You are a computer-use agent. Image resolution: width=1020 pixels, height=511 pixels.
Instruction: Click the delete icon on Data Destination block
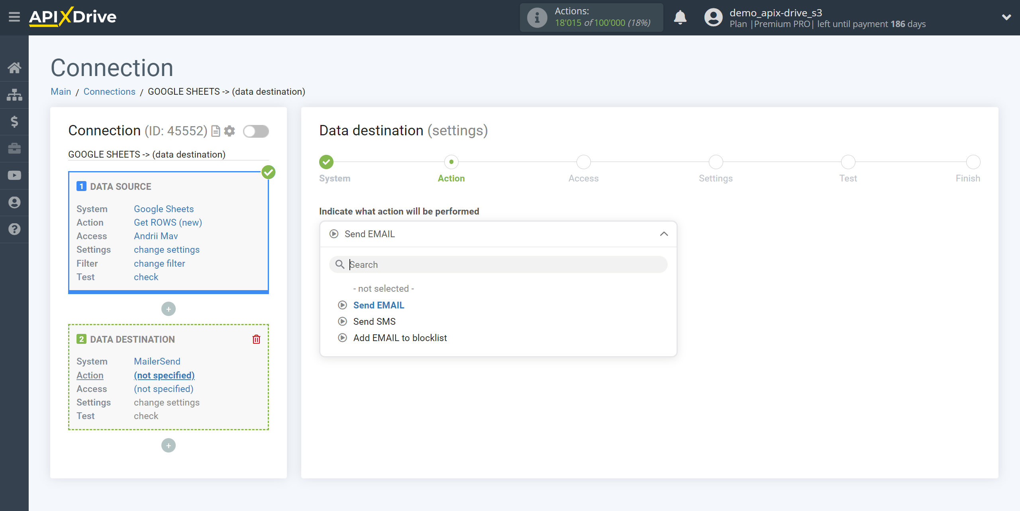(x=258, y=339)
